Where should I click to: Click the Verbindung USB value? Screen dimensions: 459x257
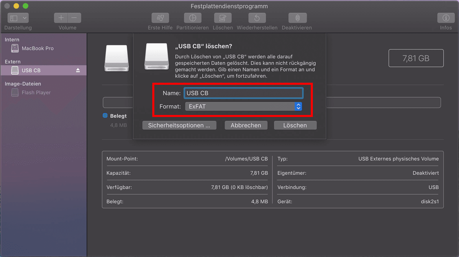(434, 187)
